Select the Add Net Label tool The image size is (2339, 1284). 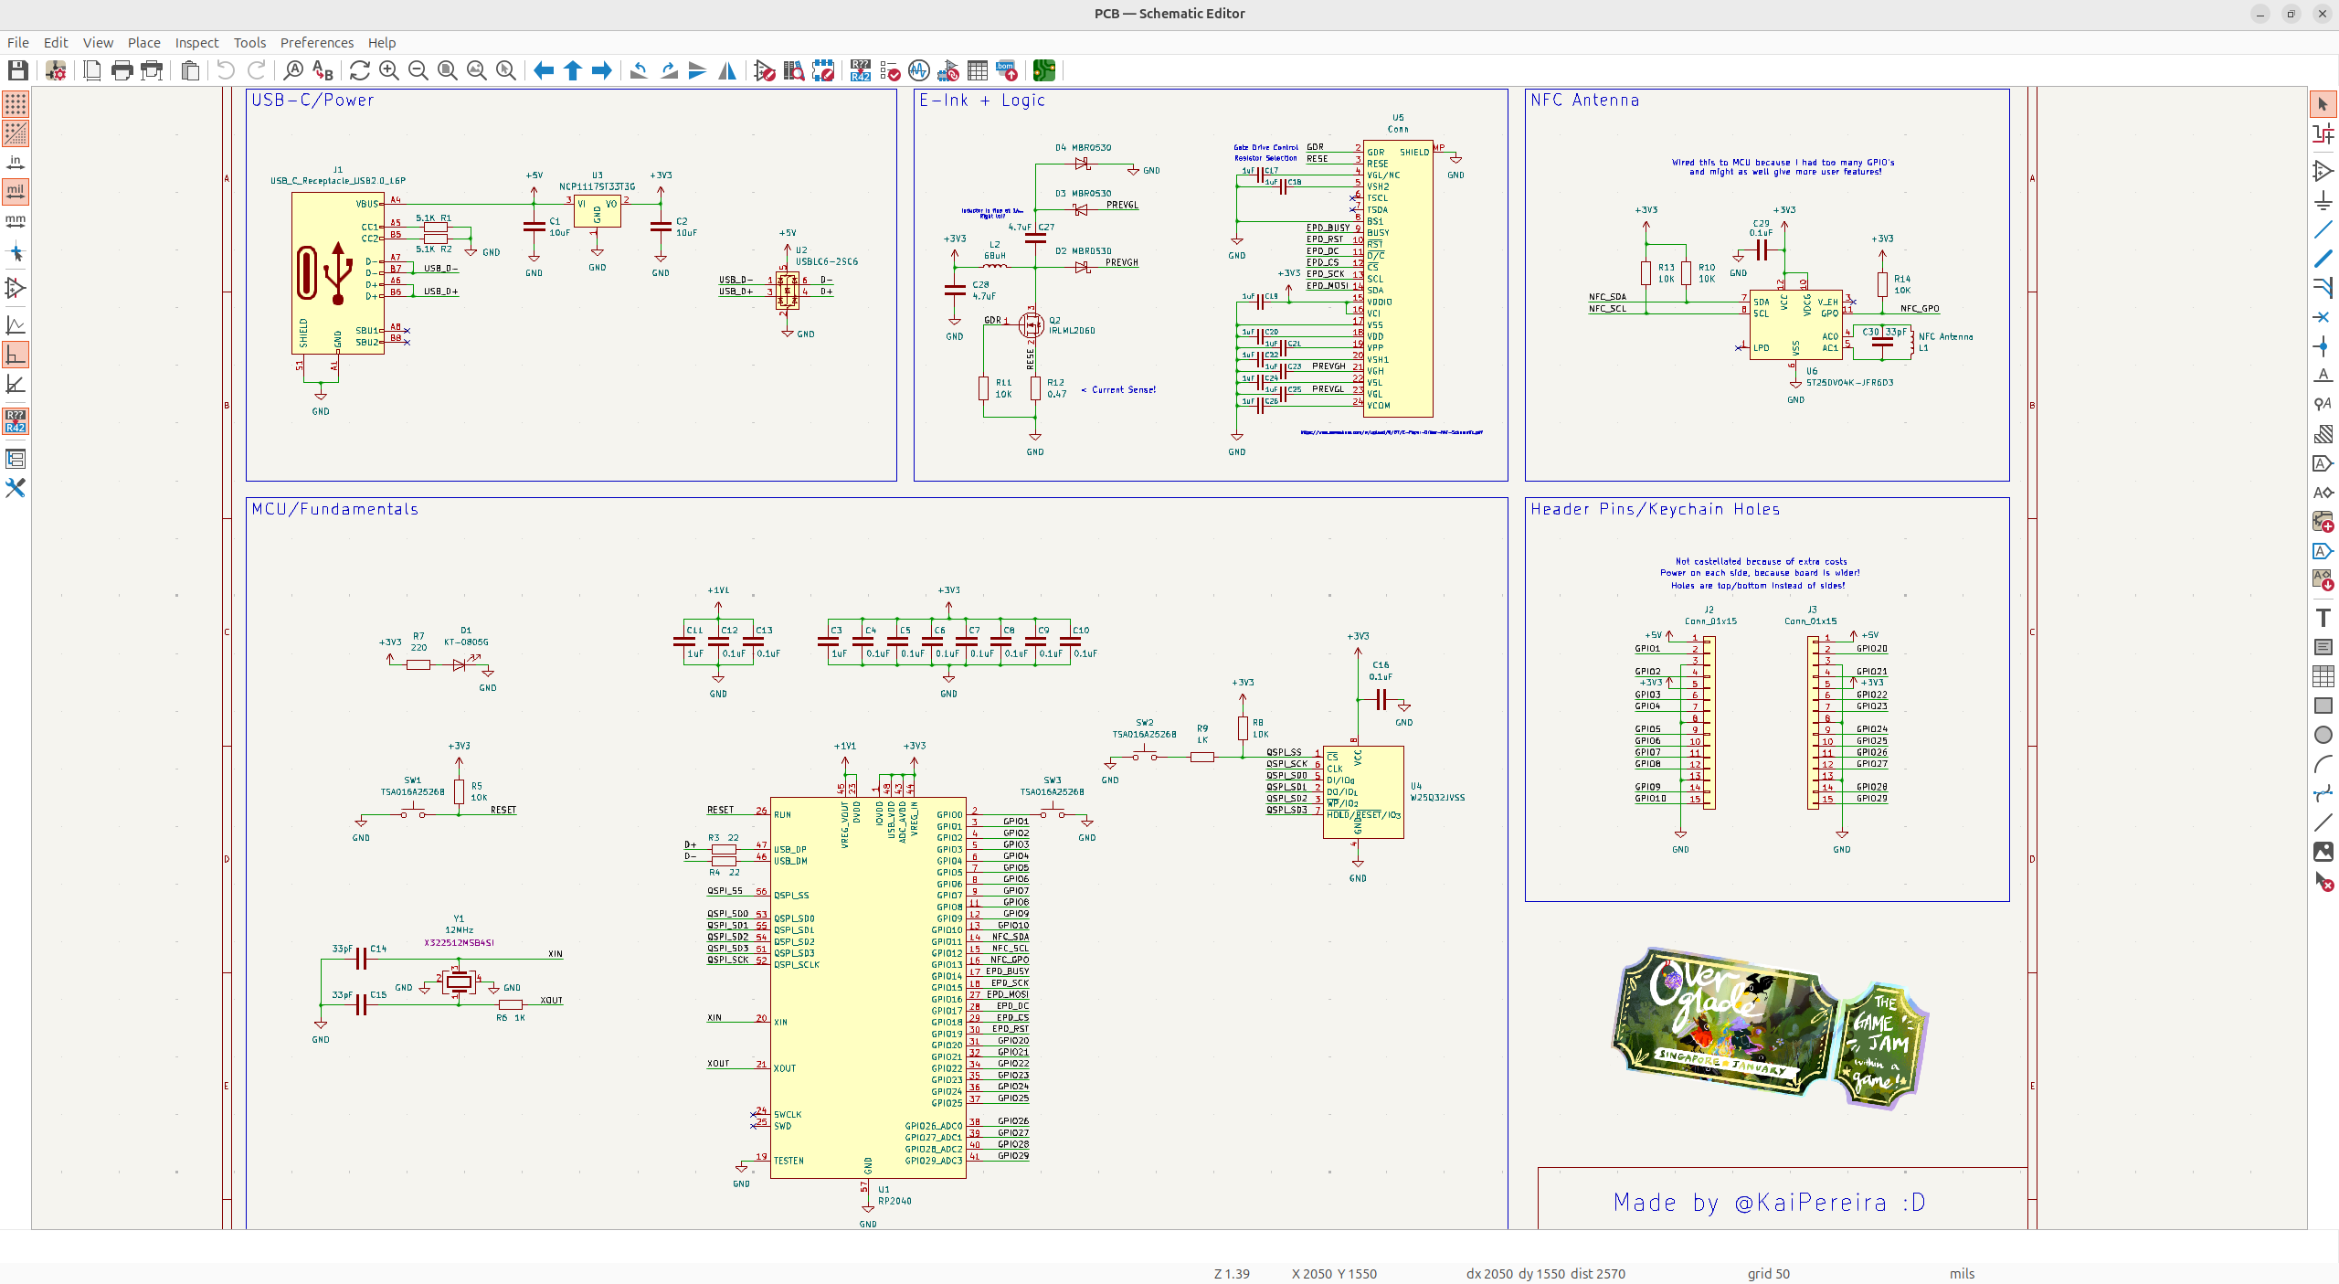(2323, 376)
